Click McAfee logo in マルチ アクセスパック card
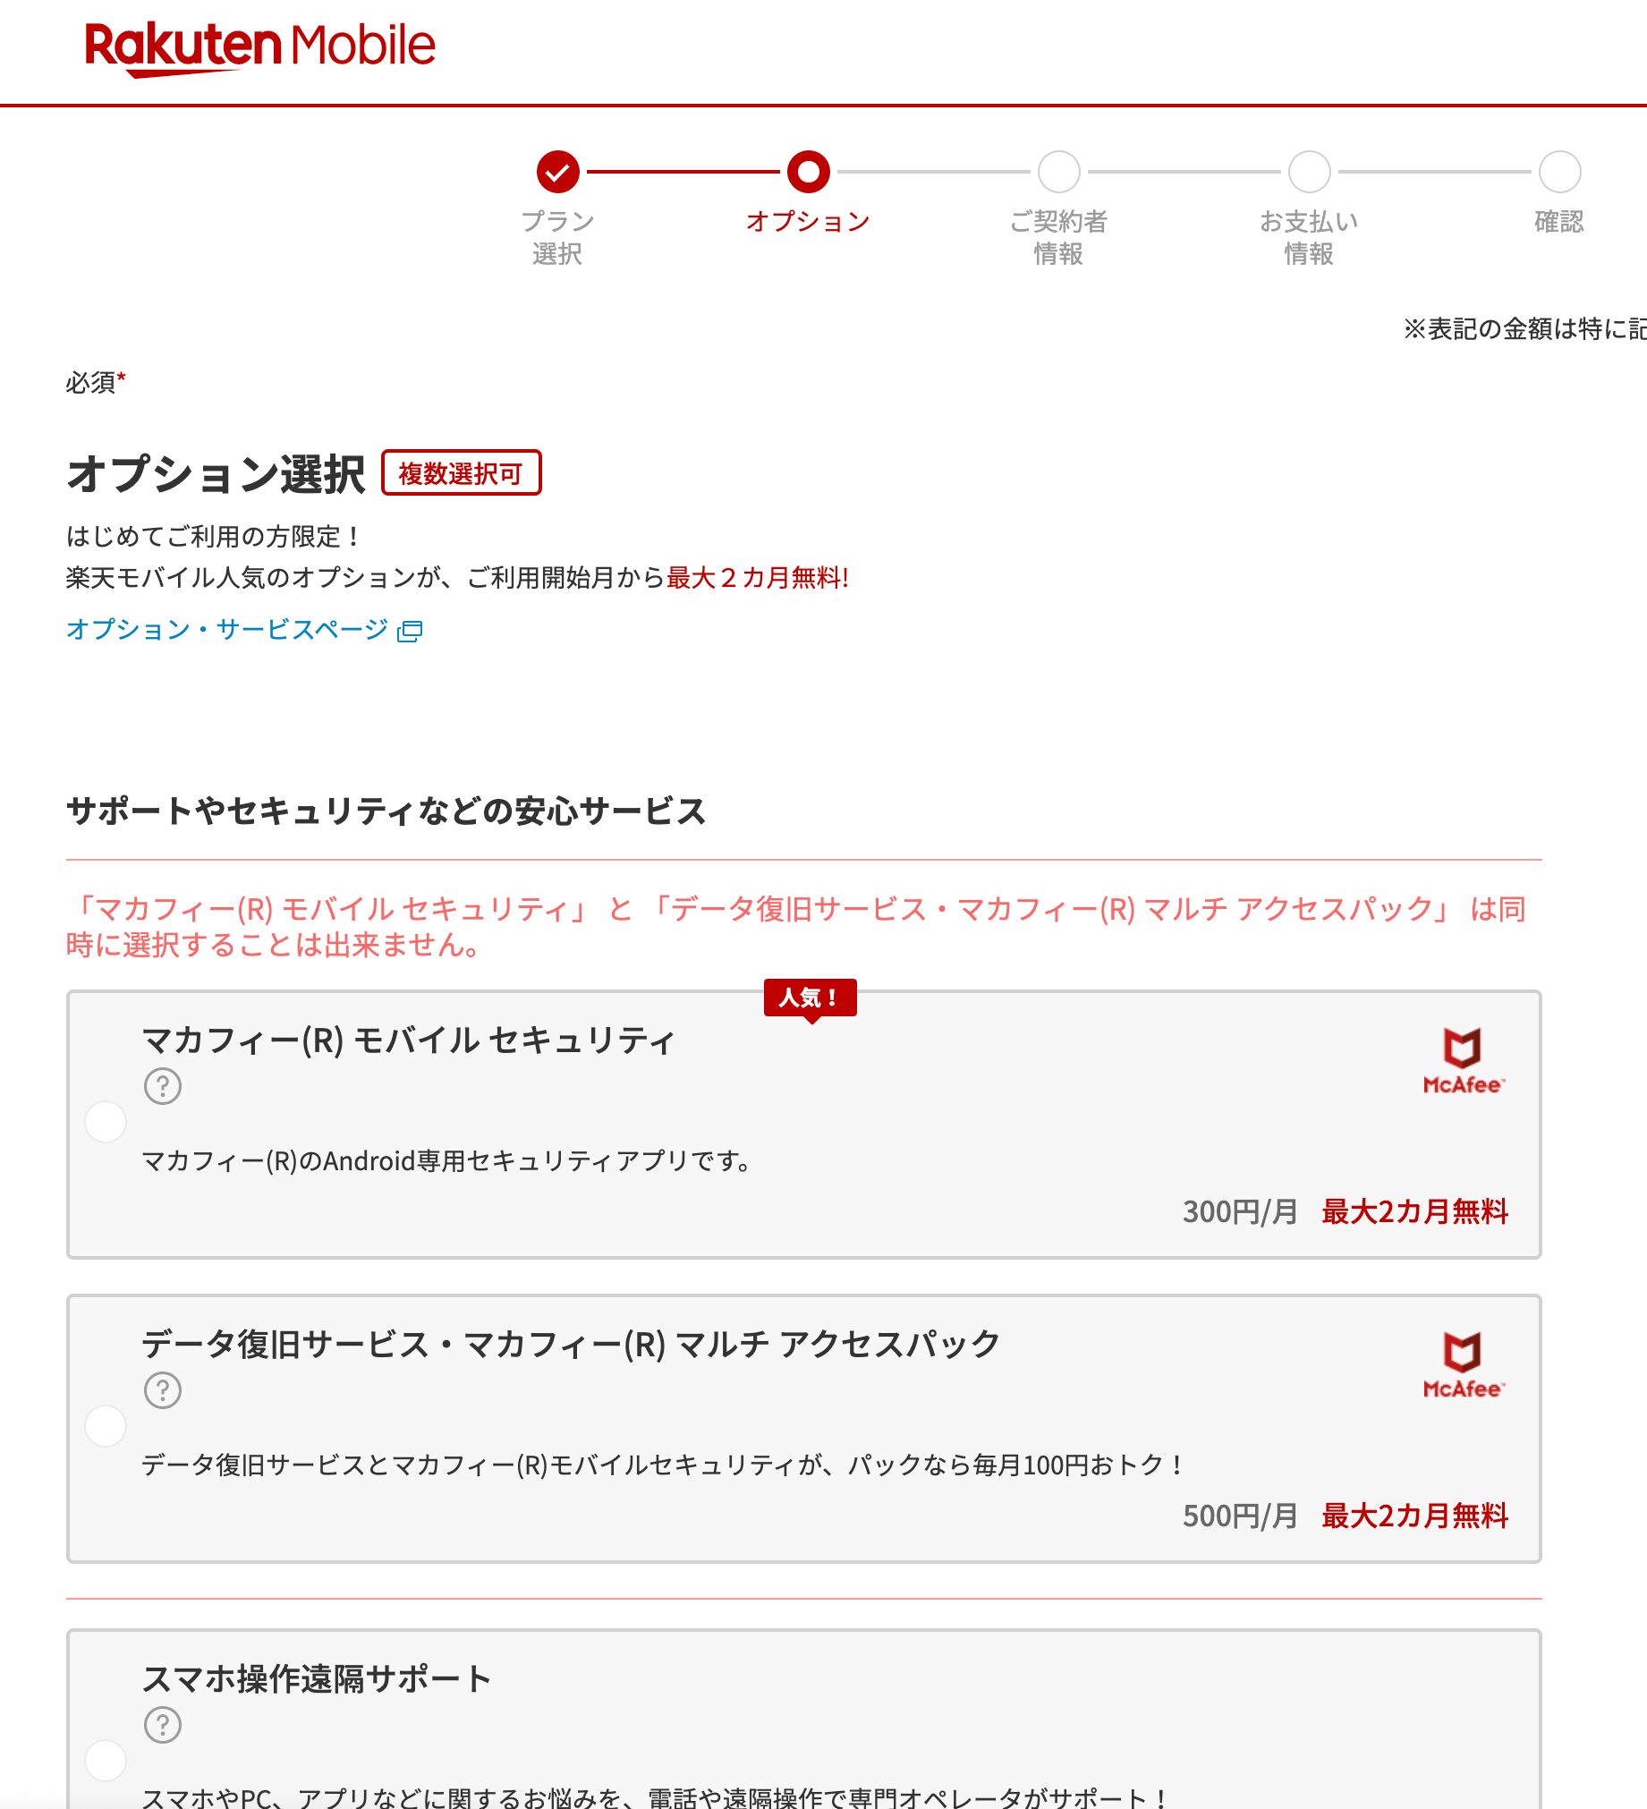 click(x=1463, y=1365)
